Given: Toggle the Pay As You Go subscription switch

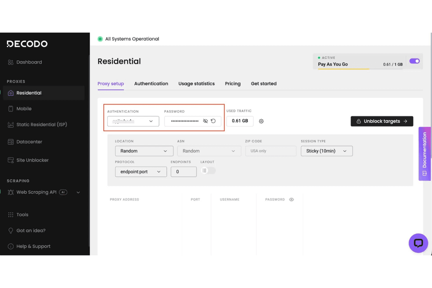Looking at the screenshot, I should (414, 61).
